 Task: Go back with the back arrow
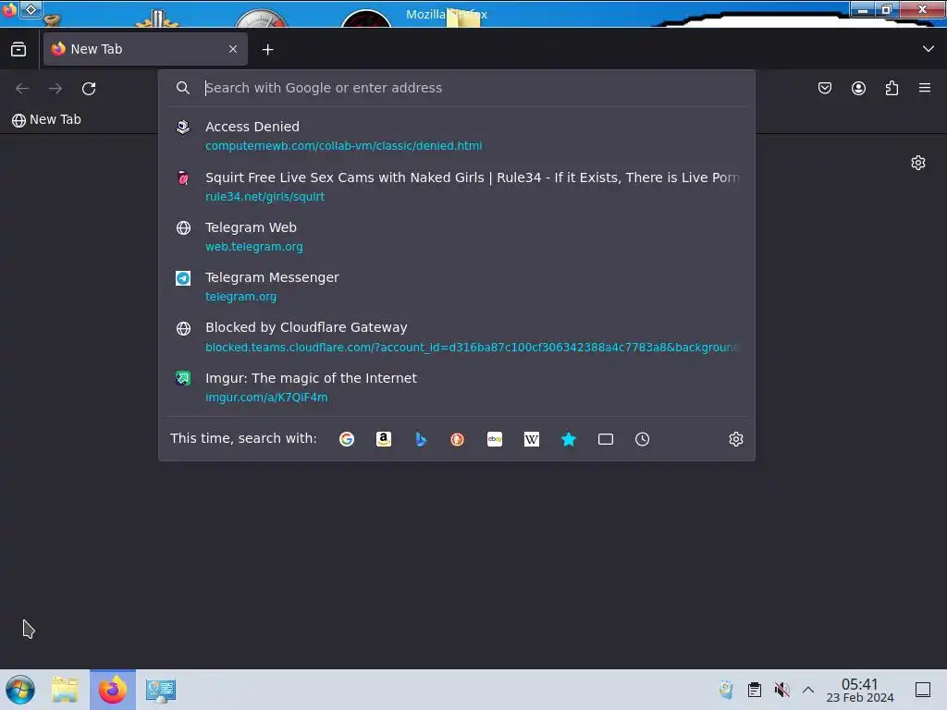pos(22,89)
